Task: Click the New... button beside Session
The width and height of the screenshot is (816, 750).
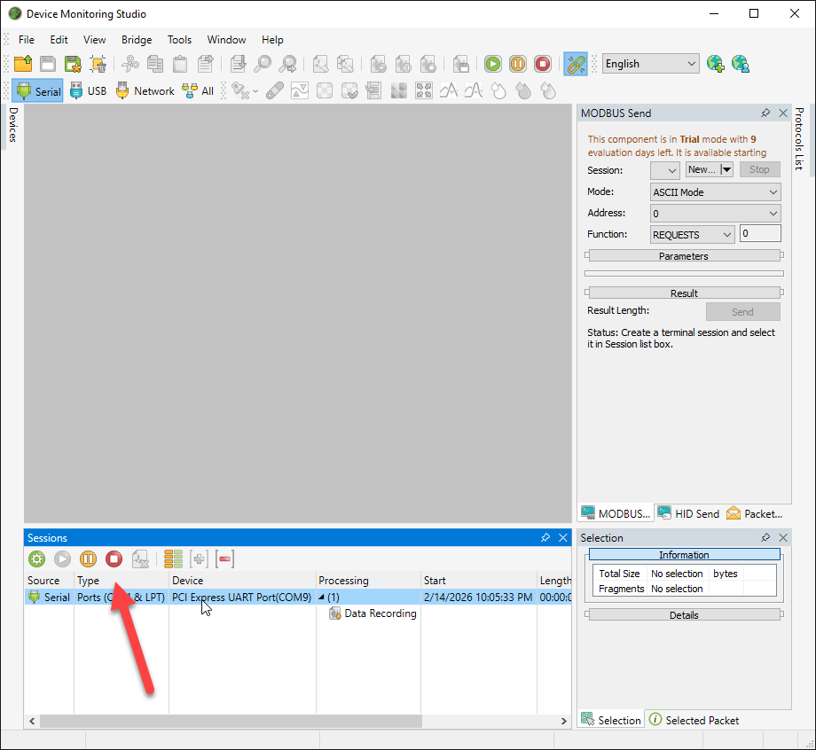Action: (x=701, y=169)
